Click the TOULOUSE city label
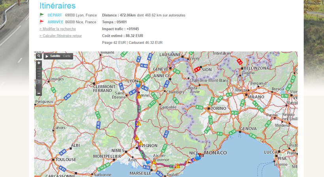324x177 pixels. coord(66,160)
